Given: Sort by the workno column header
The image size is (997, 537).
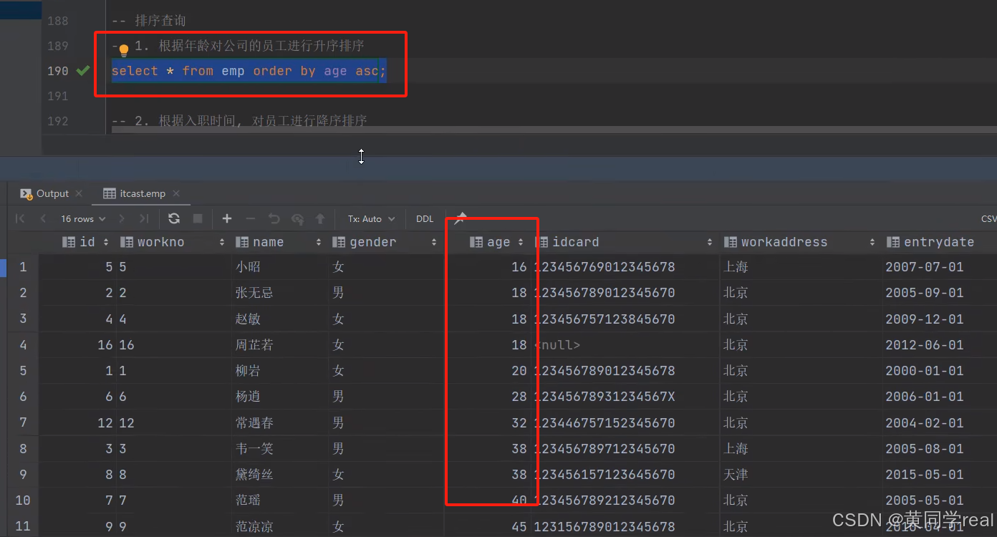Looking at the screenshot, I should point(172,242).
